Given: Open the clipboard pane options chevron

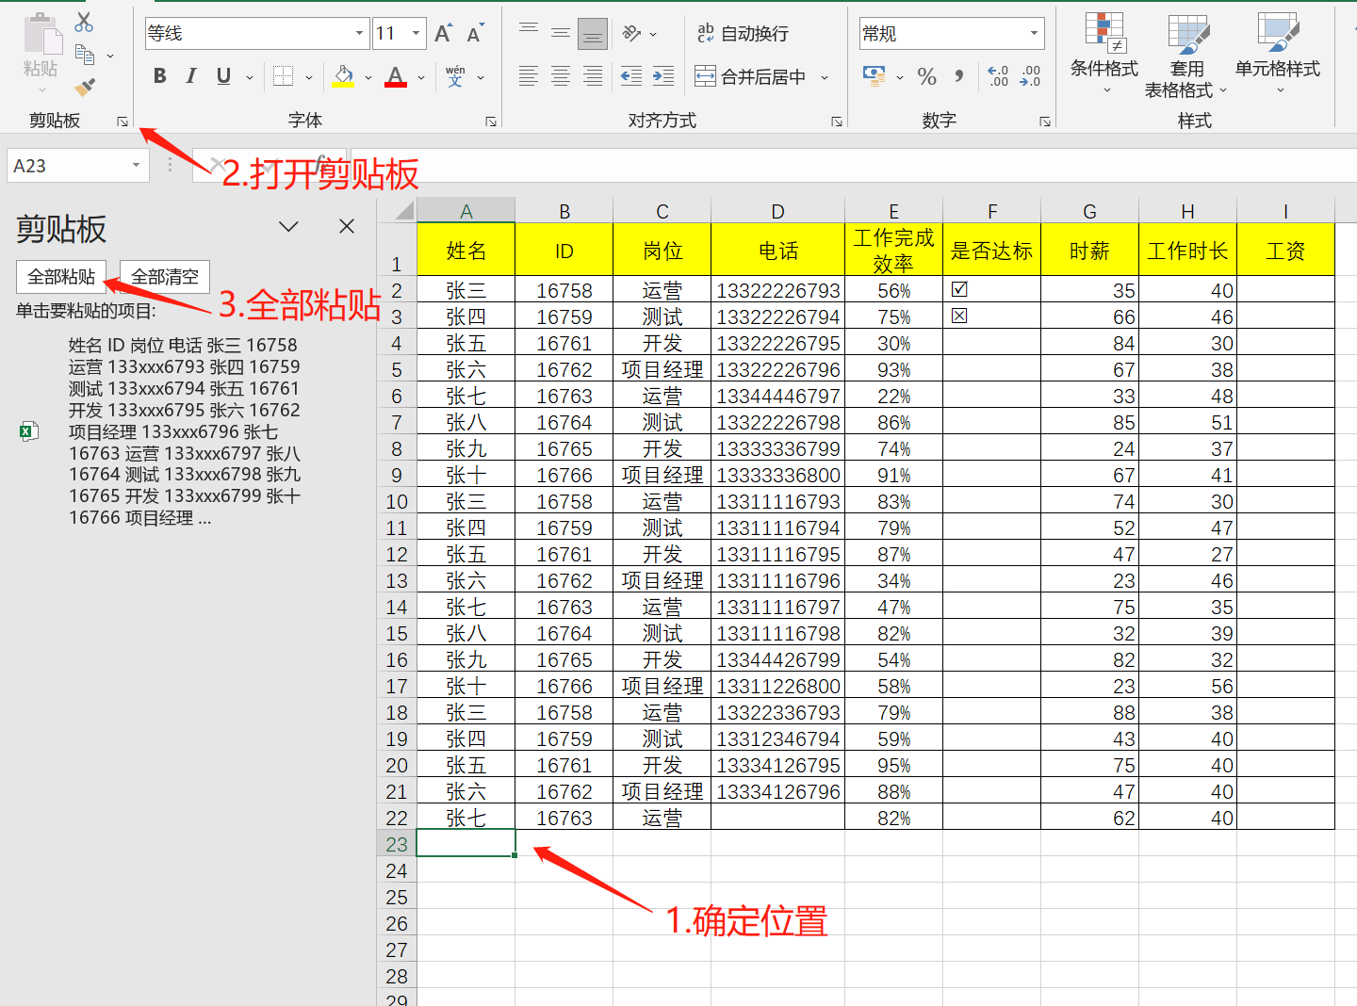Looking at the screenshot, I should (x=288, y=226).
